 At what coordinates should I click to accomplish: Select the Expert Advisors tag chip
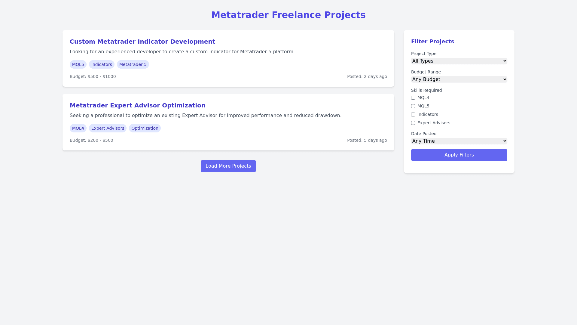[108, 128]
